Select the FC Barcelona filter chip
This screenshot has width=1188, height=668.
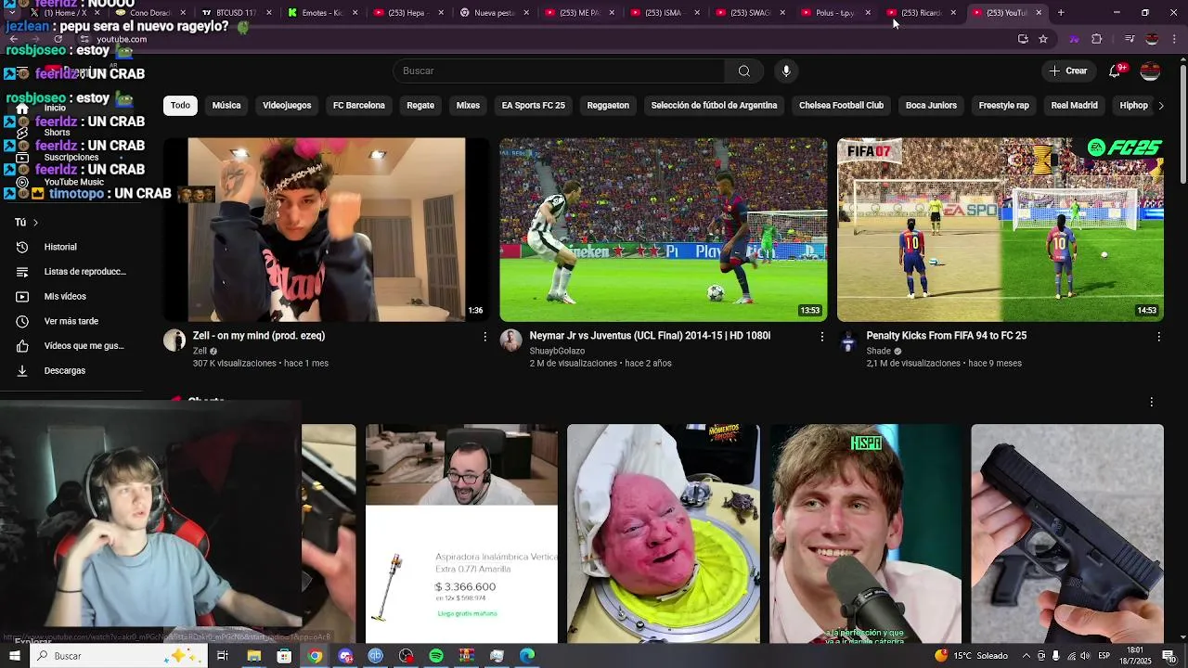point(359,106)
